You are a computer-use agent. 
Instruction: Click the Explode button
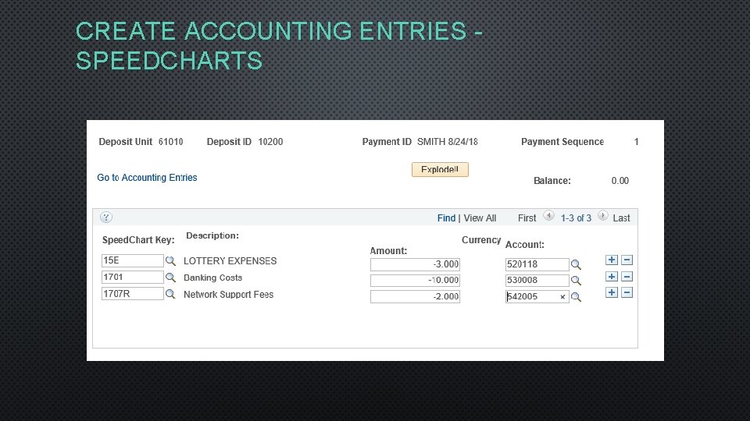point(440,169)
